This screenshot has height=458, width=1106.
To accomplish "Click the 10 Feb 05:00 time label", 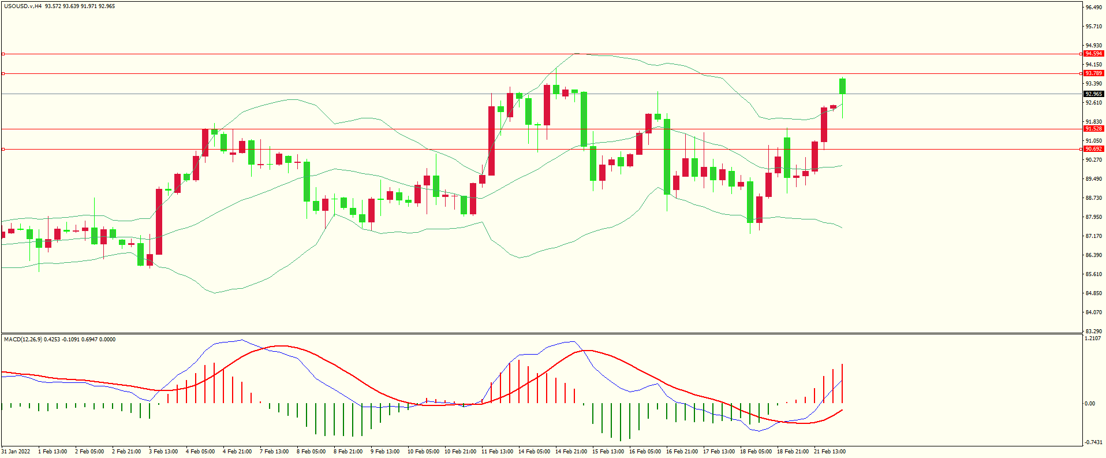I will pyautogui.click(x=423, y=452).
